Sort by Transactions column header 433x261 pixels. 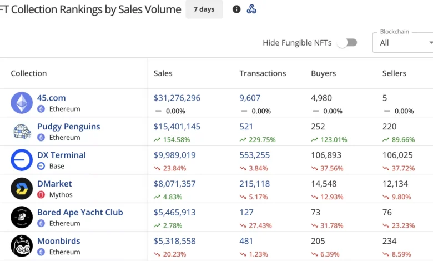pos(263,73)
